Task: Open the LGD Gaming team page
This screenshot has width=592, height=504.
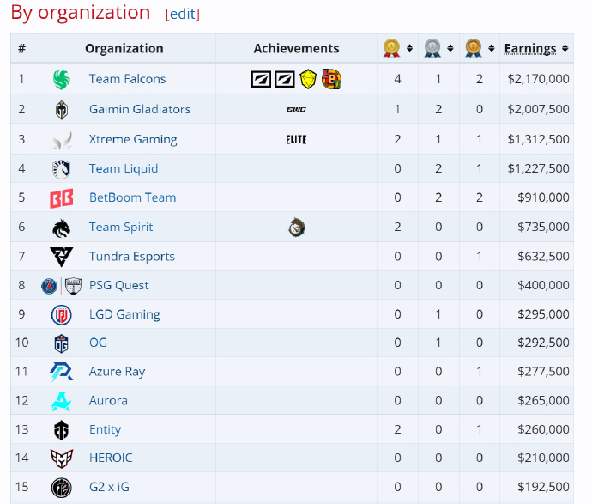Action: [124, 314]
